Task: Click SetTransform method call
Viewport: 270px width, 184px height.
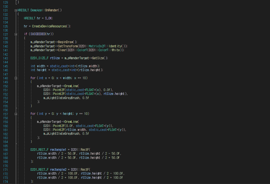Action: pos(68,46)
